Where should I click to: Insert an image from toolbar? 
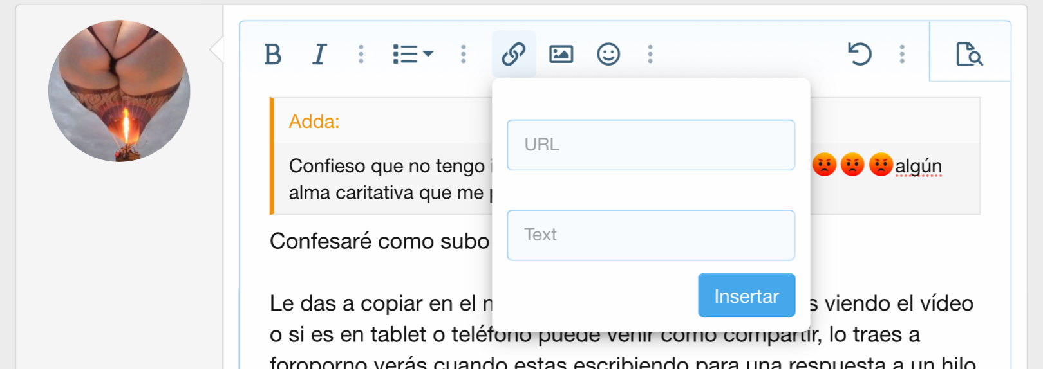(x=561, y=55)
